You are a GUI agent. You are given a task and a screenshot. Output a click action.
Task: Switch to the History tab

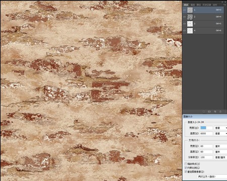206,5
